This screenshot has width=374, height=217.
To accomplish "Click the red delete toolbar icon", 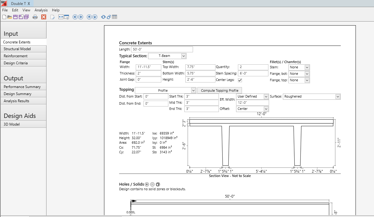I will tap(43, 17).
